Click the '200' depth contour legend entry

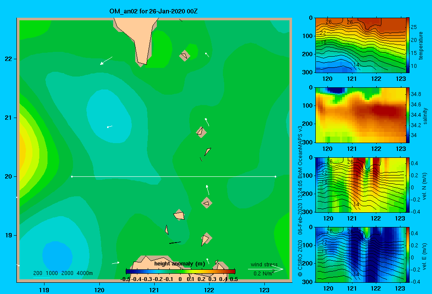[38, 273]
